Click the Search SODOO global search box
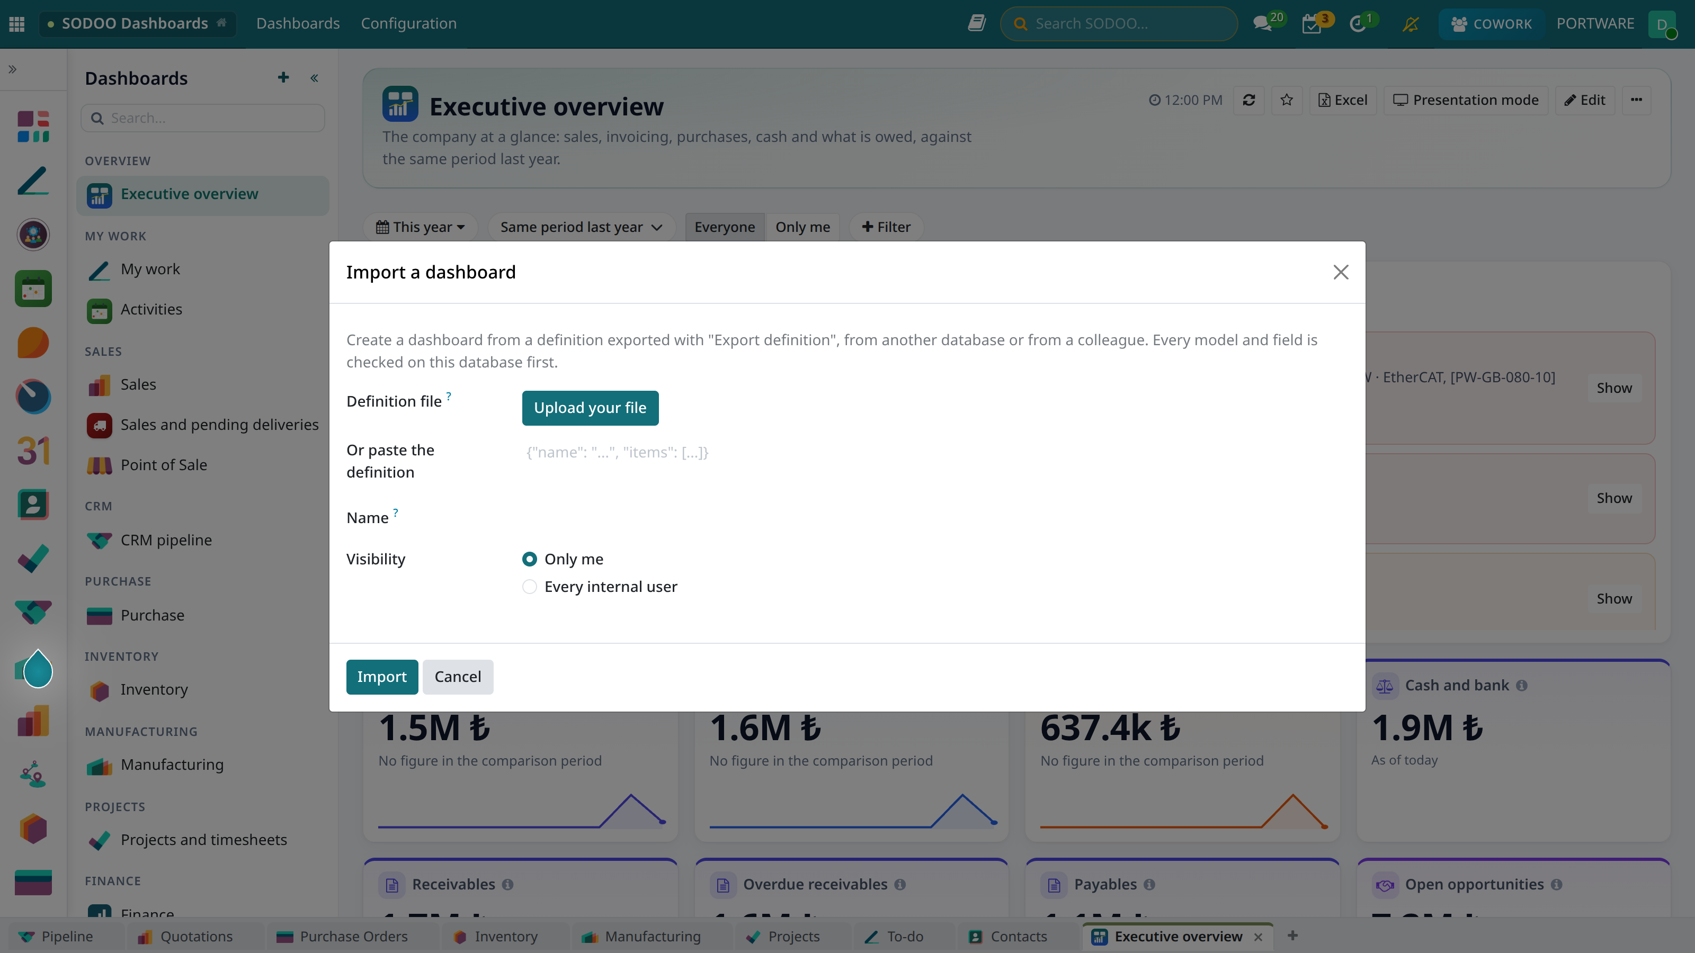Image resolution: width=1695 pixels, height=953 pixels. click(1119, 24)
